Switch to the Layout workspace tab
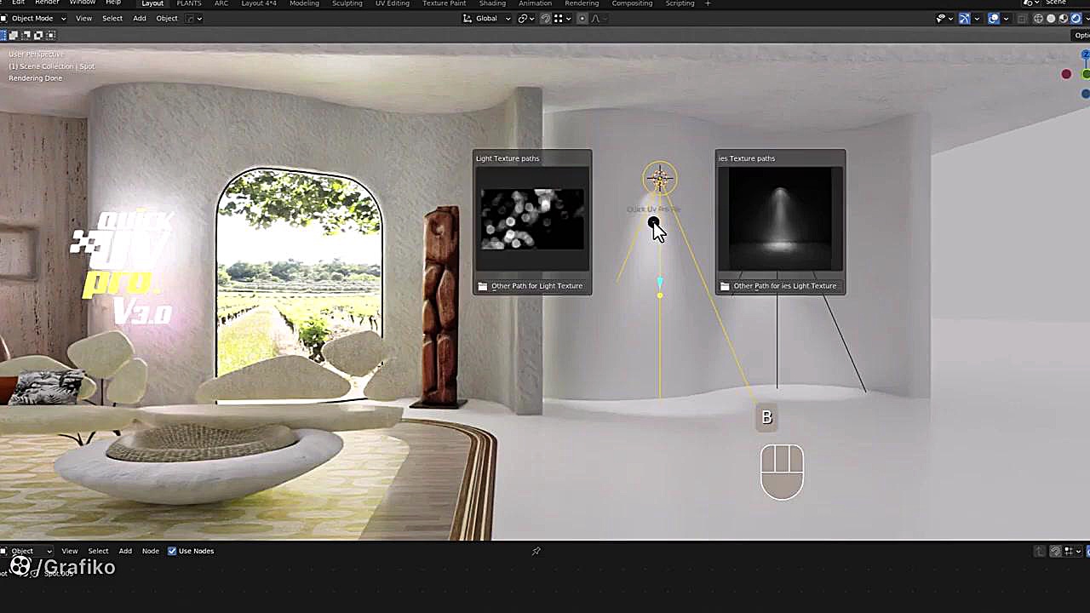Viewport: 1090px width, 613px height. (x=152, y=3)
